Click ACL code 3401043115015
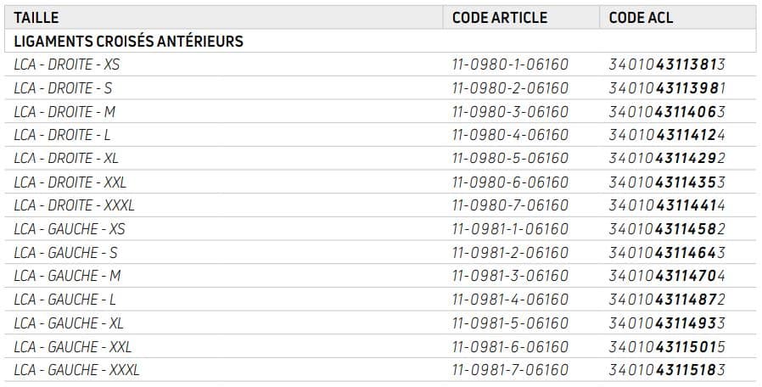This screenshot has width=762, height=387. point(667,346)
